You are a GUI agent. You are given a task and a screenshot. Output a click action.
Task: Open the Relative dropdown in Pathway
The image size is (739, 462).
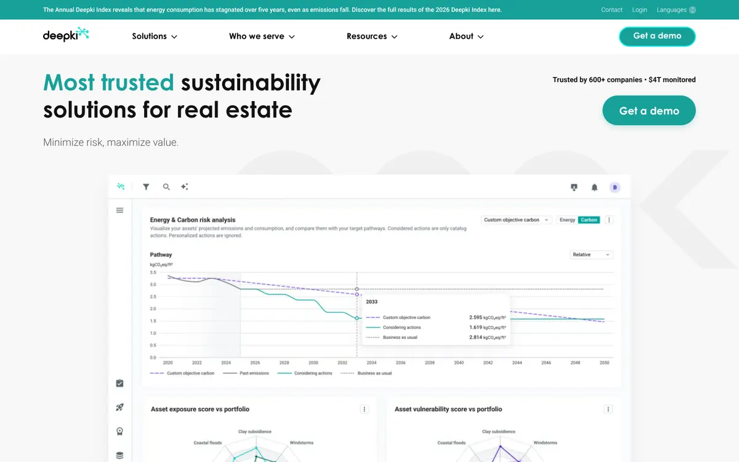(x=592, y=254)
